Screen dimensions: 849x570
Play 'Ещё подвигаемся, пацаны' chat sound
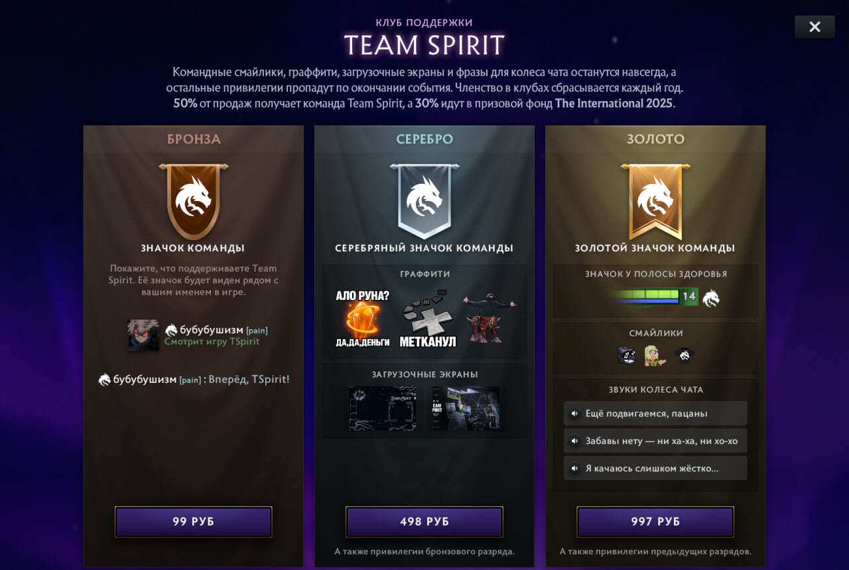click(x=655, y=413)
